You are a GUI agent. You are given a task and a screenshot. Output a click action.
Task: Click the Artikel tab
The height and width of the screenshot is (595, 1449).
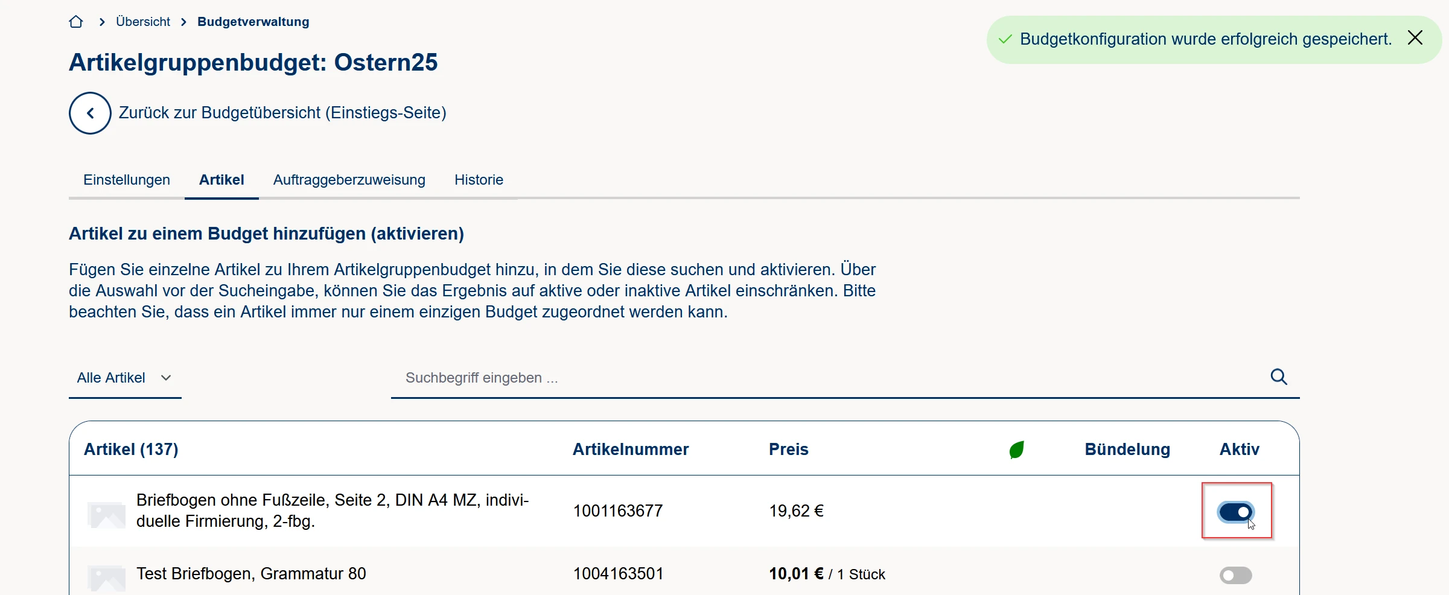pos(221,180)
